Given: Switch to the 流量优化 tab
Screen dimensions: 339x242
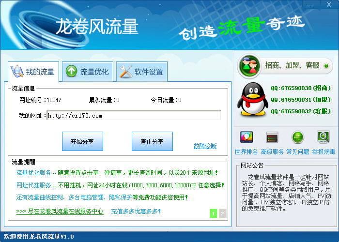Looking at the screenshot, I should 88,72.
